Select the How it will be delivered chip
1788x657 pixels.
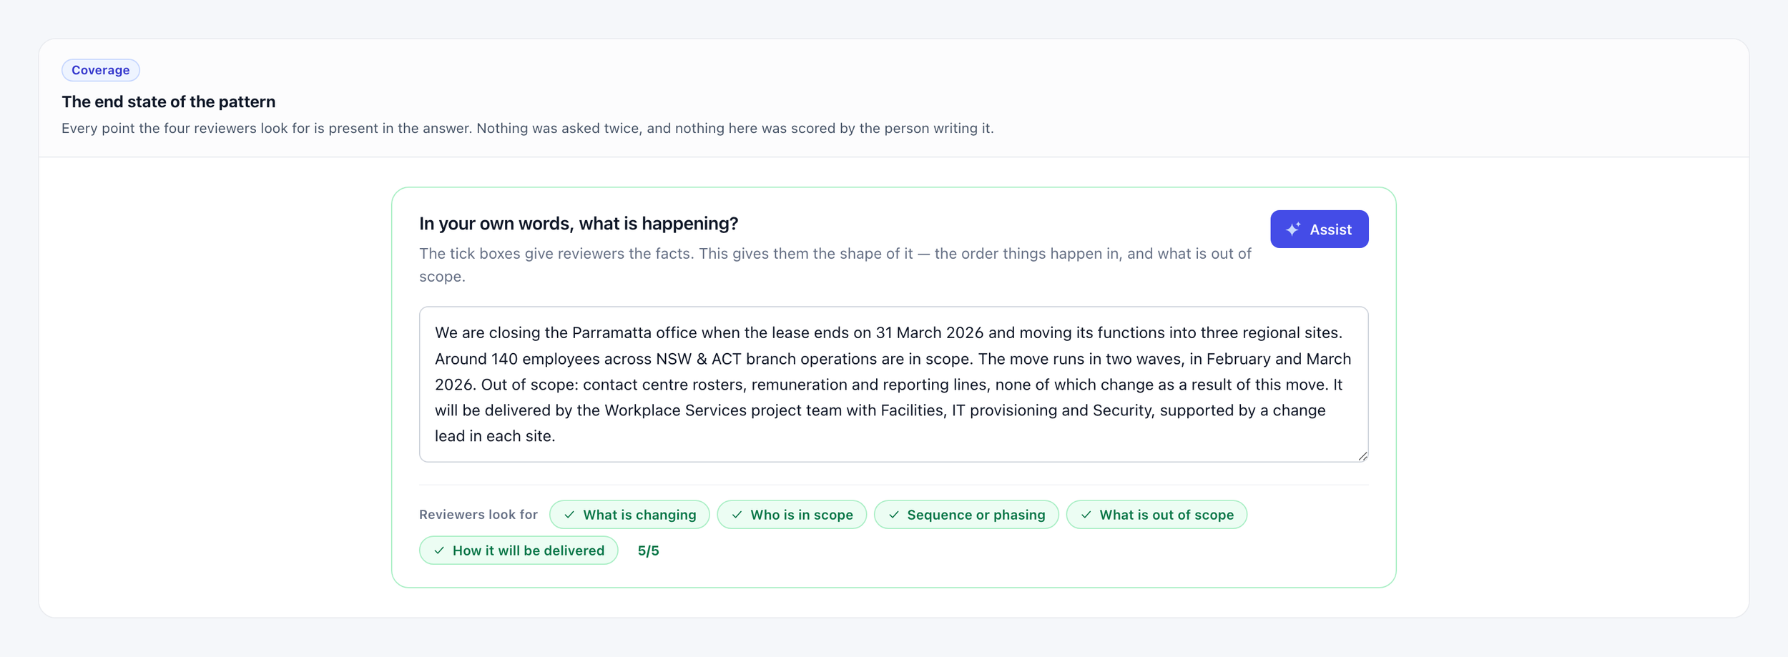(519, 550)
